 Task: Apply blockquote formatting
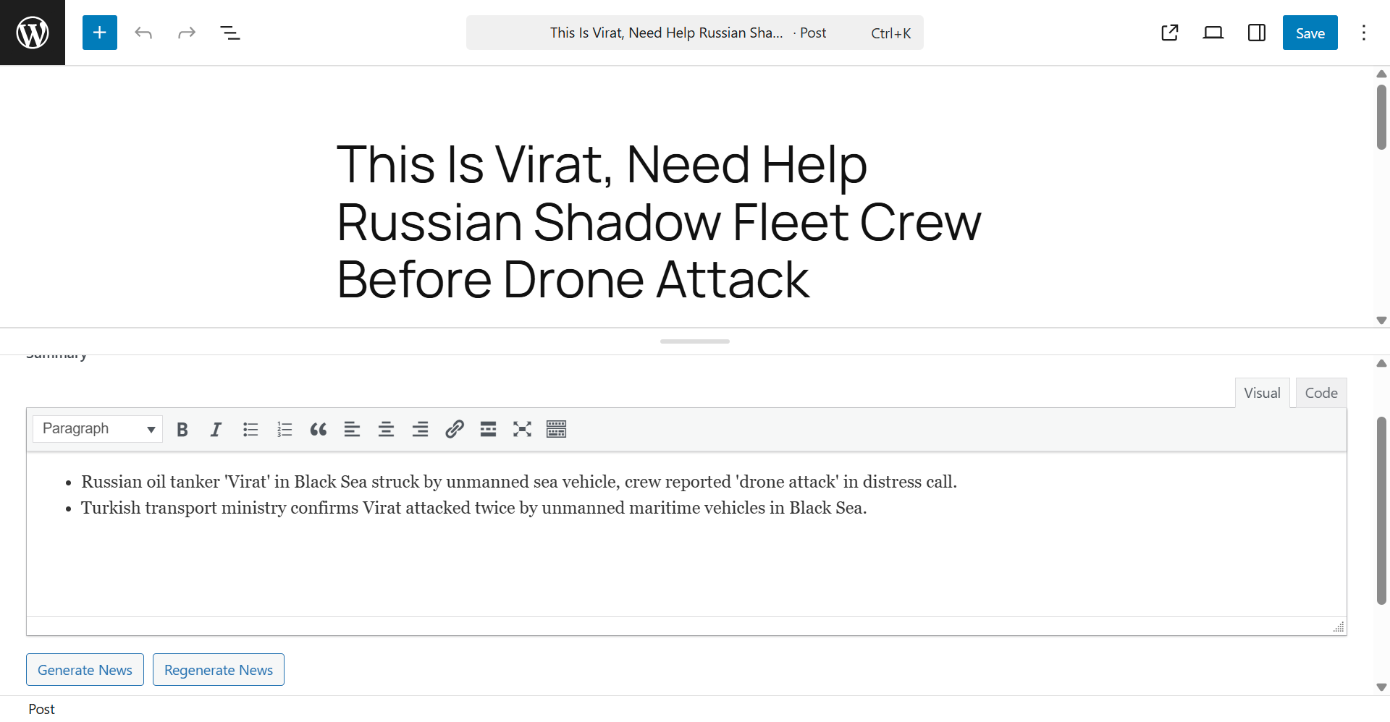[319, 430]
